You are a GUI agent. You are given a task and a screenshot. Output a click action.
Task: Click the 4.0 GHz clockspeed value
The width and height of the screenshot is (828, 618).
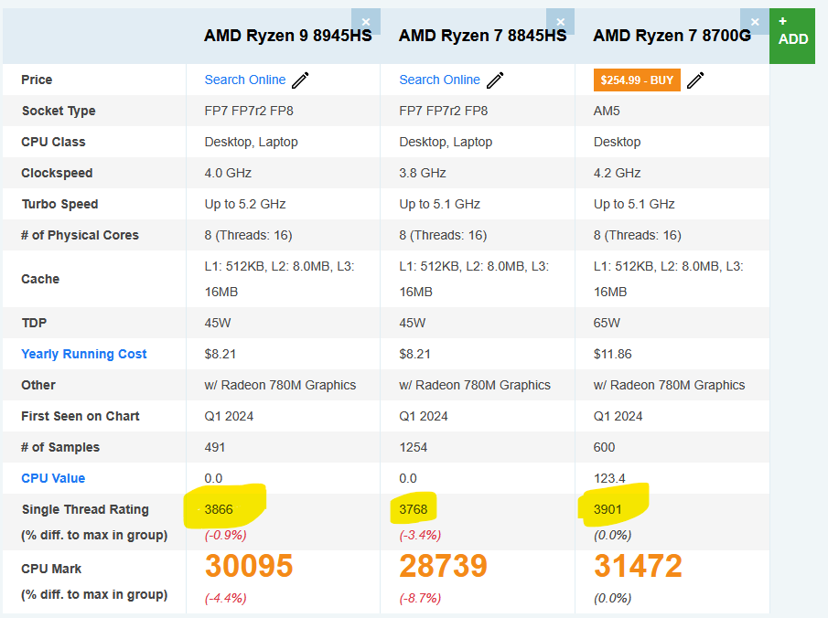point(228,173)
